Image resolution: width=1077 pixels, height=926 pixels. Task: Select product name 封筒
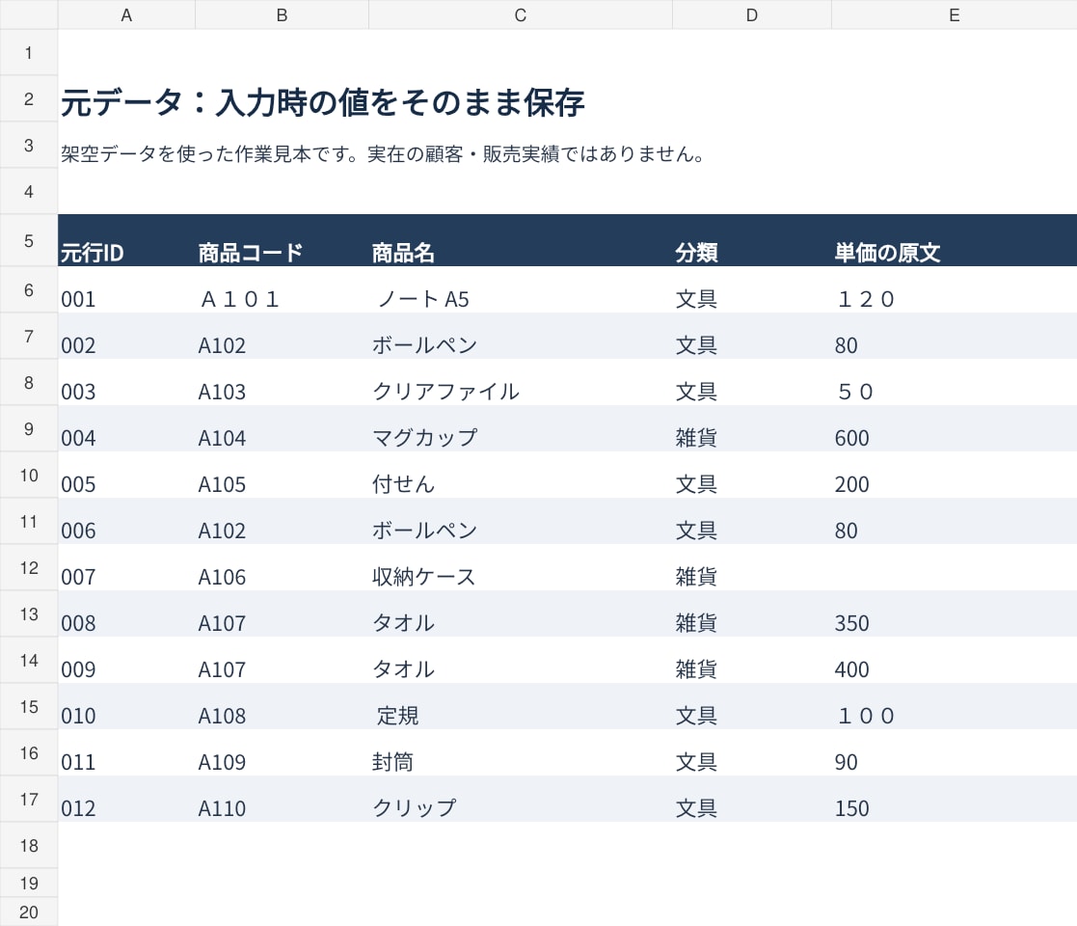pyautogui.click(x=520, y=752)
